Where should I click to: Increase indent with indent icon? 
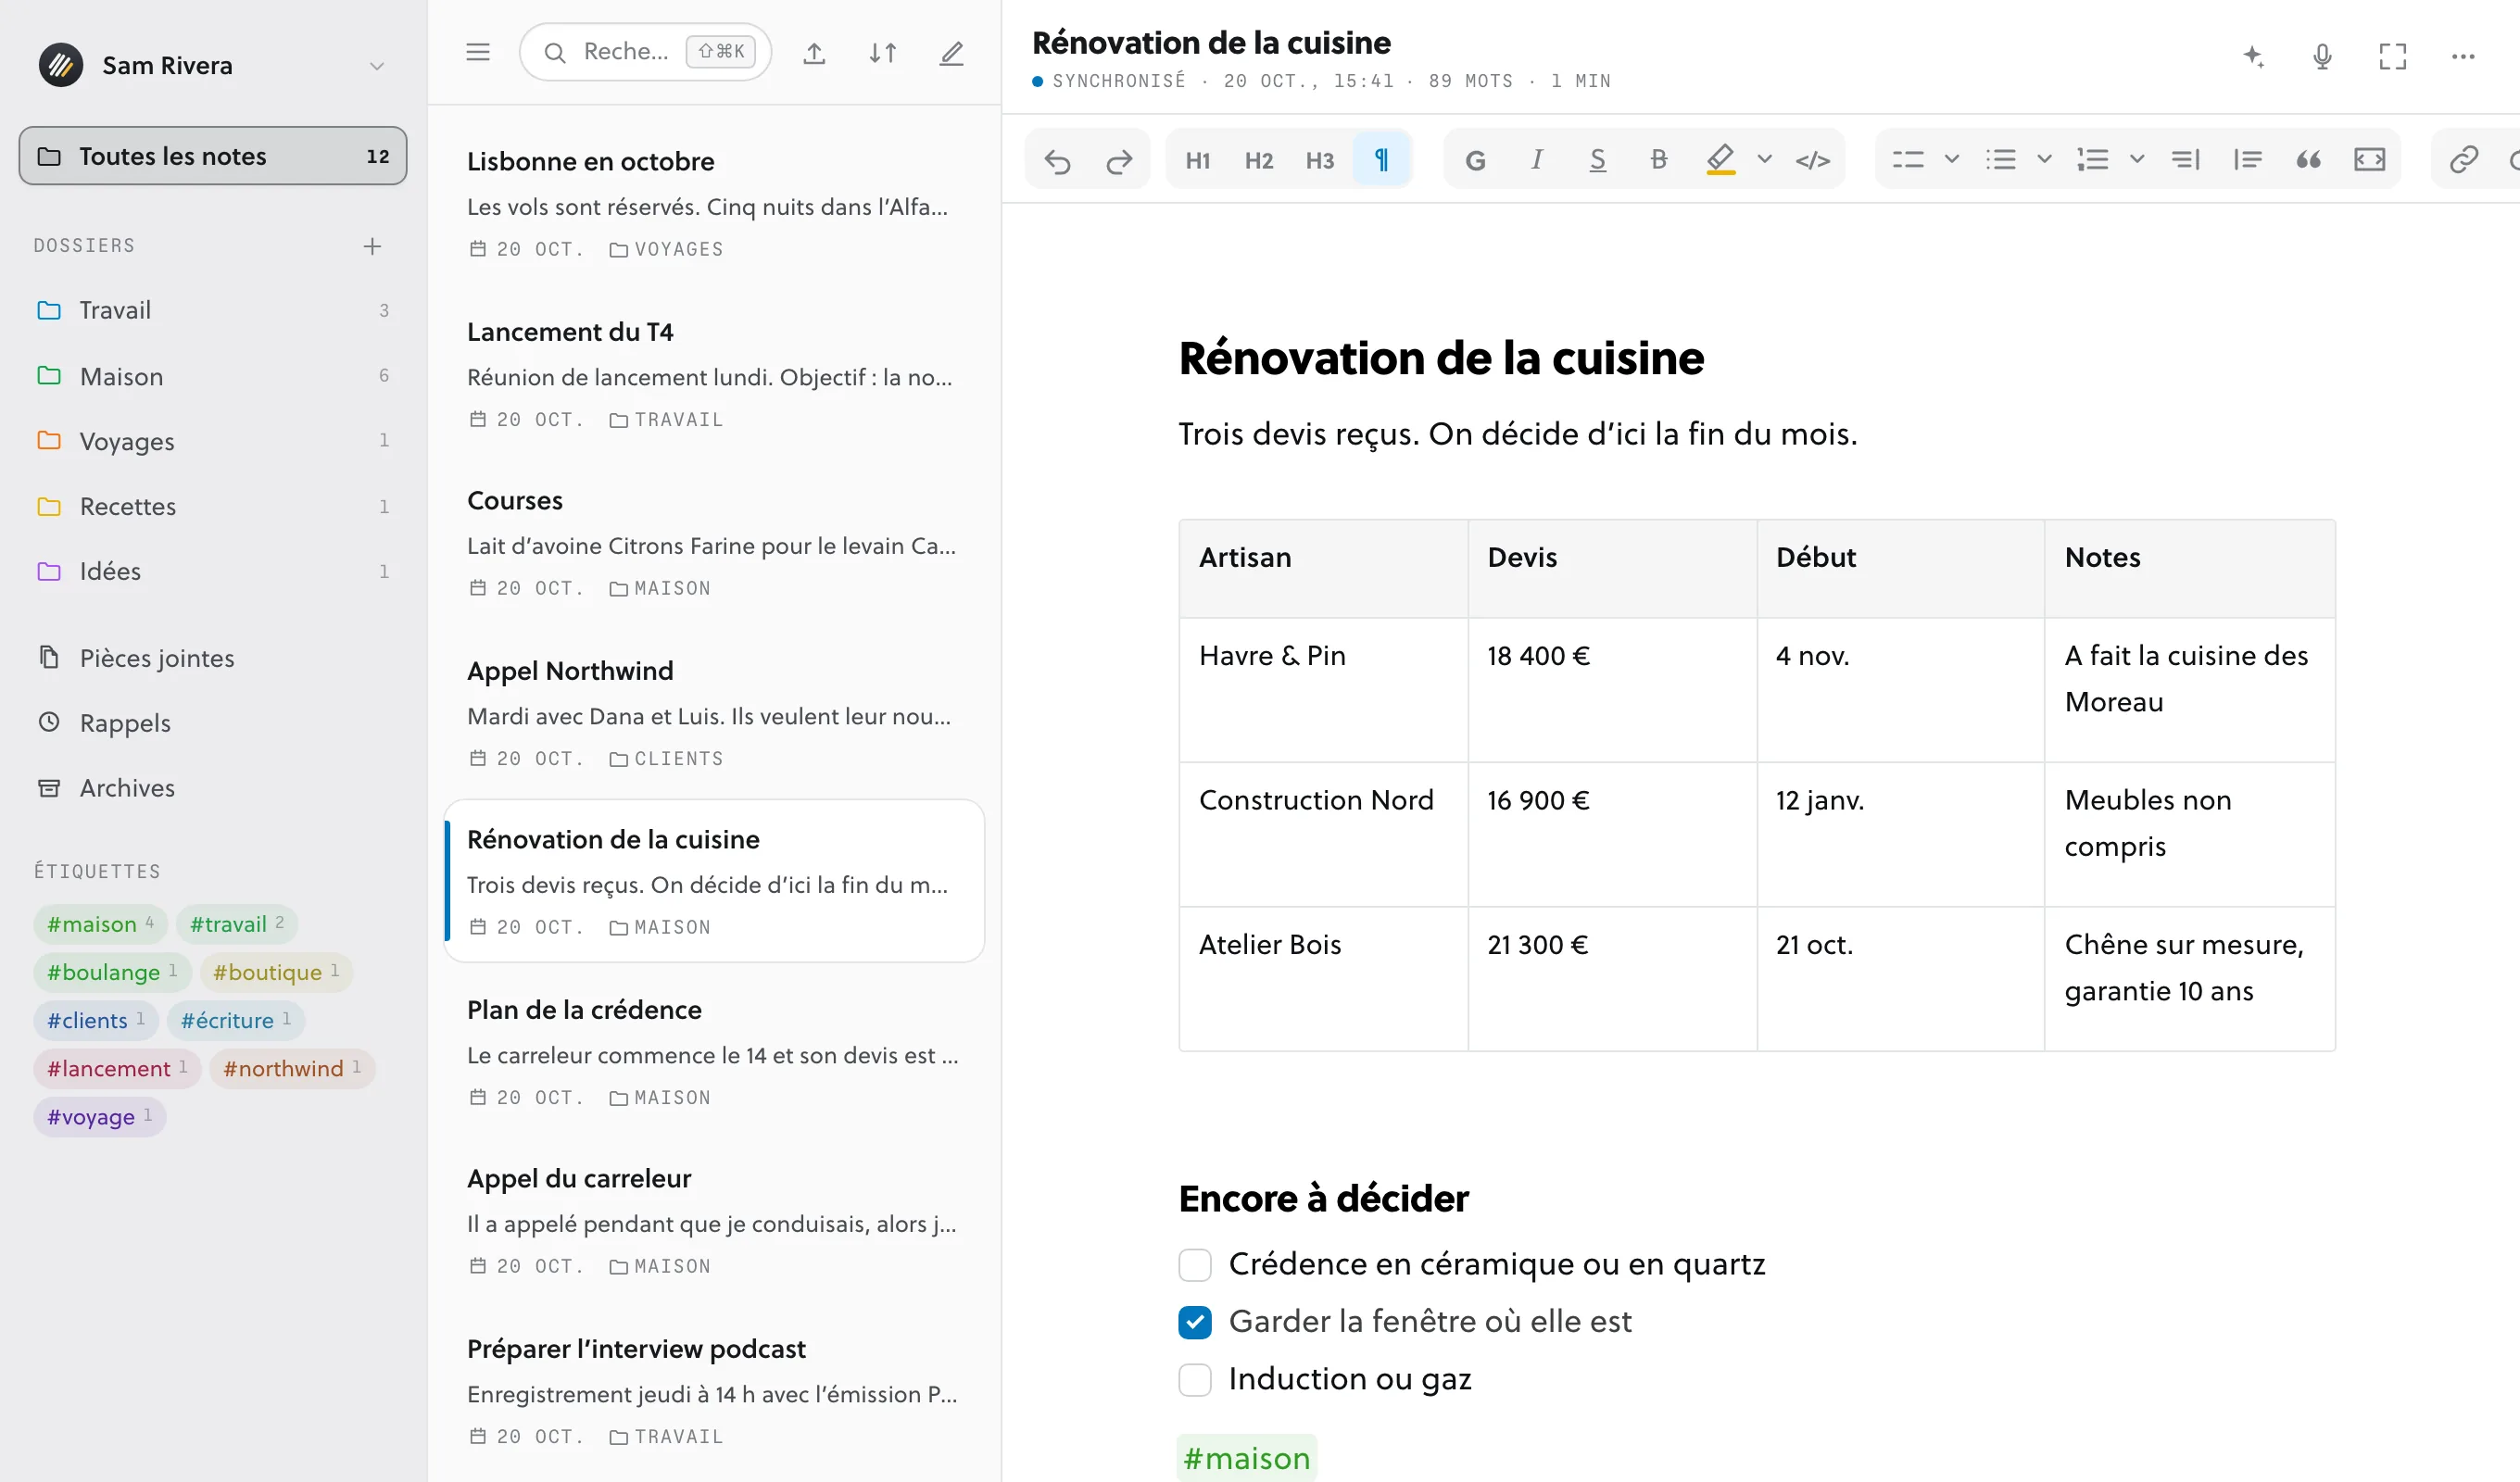coord(2247,160)
